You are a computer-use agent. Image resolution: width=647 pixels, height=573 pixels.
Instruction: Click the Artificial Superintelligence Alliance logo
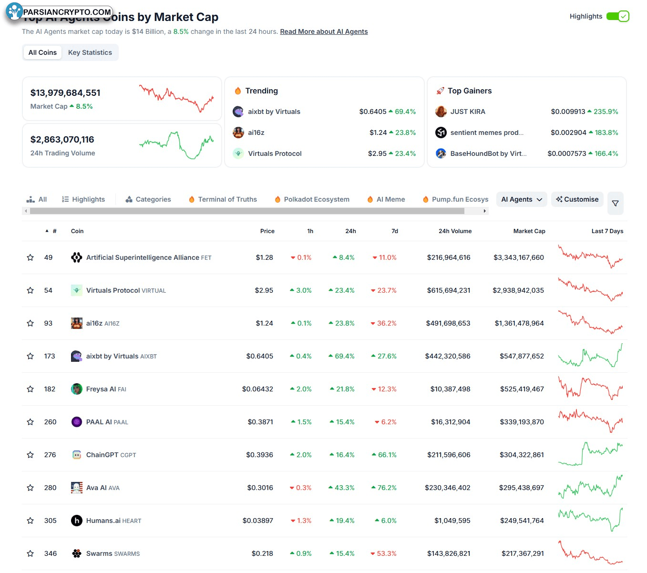click(76, 257)
